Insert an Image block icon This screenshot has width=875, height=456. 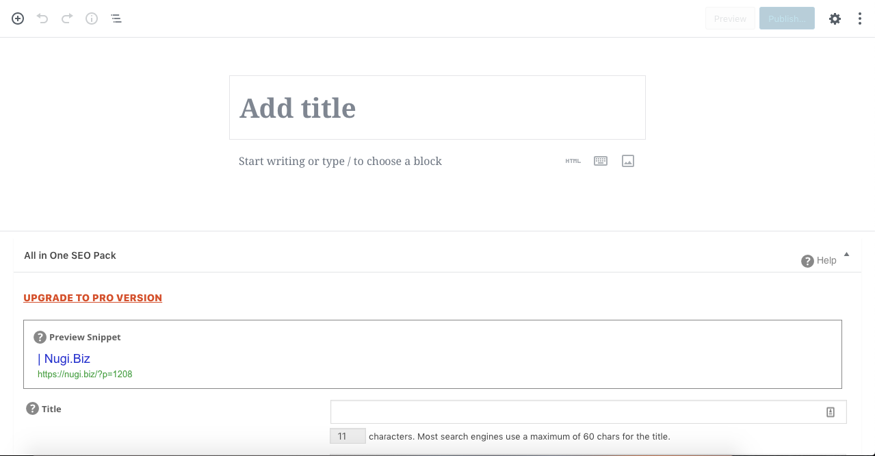coord(628,161)
